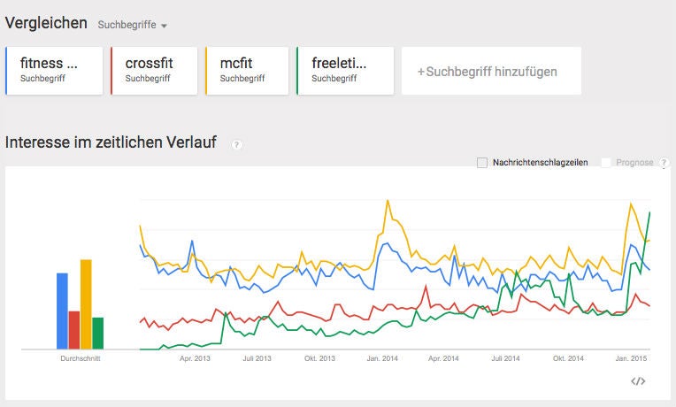Image resolution: width=676 pixels, height=407 pixels.
Task: Open the Suchbegriffe dropdown
Action: 133,25
